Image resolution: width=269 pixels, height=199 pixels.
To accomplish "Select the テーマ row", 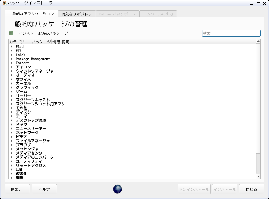I will [132, 116].
